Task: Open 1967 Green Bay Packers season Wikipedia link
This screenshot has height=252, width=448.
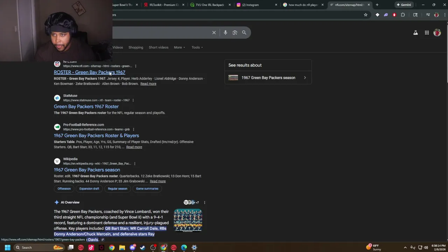Action: coord(87,170)
